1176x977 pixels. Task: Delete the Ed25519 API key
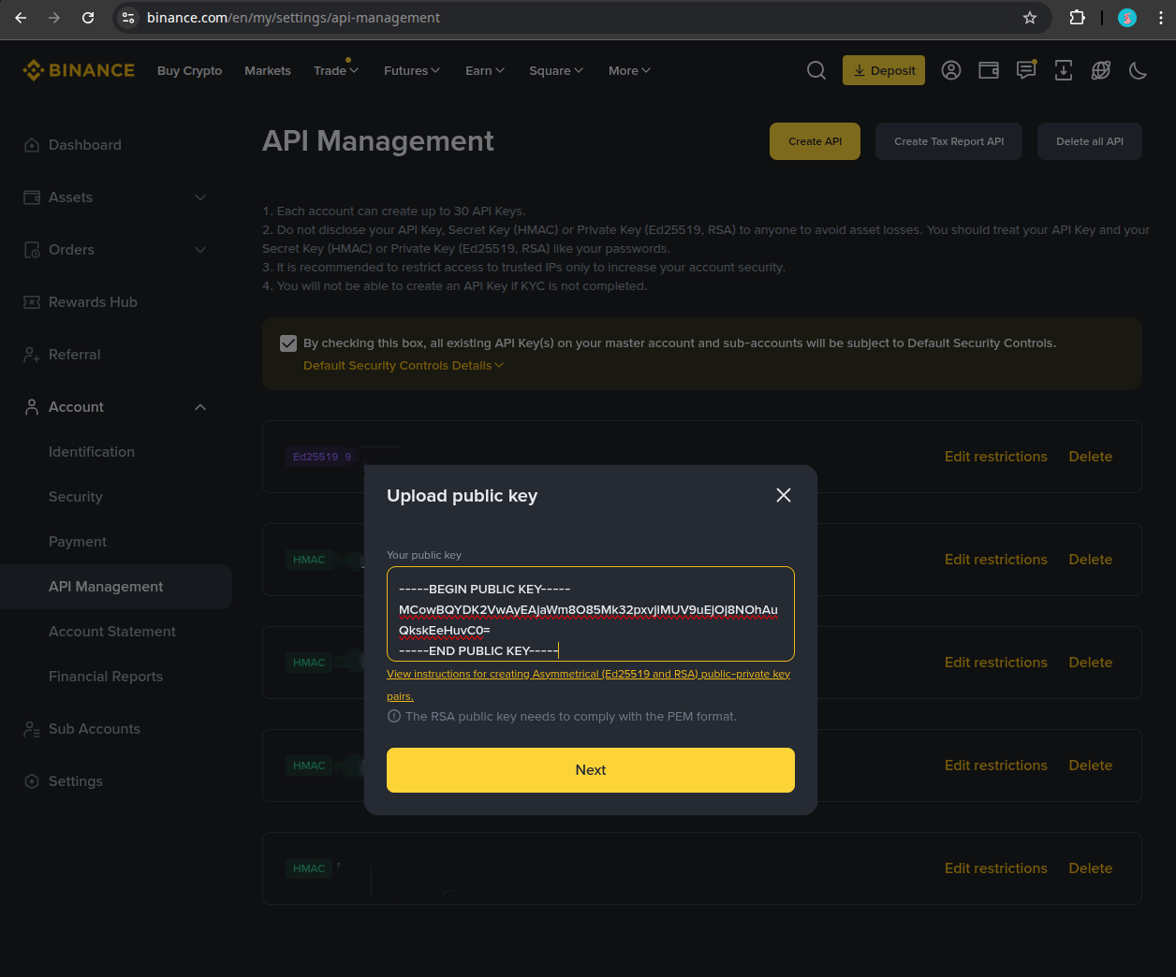coord(1091,457)
